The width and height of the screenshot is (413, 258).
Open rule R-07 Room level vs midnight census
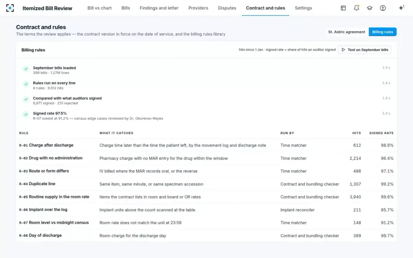(54, 223)
